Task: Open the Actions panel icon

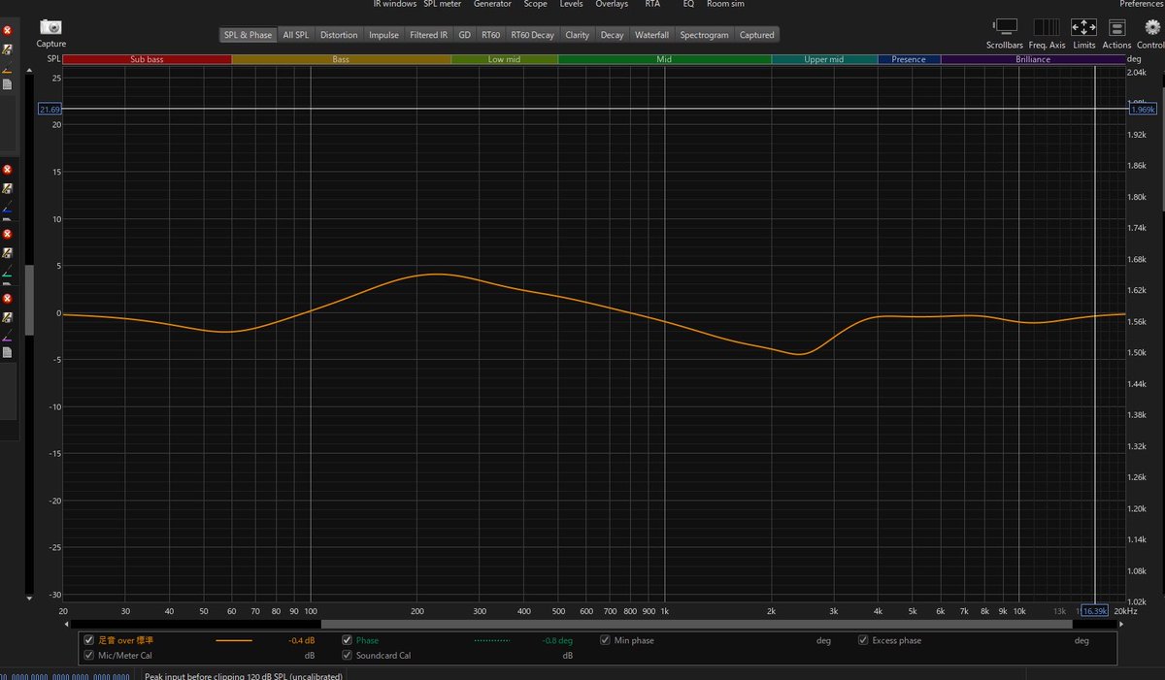Action: (1116, 28)
